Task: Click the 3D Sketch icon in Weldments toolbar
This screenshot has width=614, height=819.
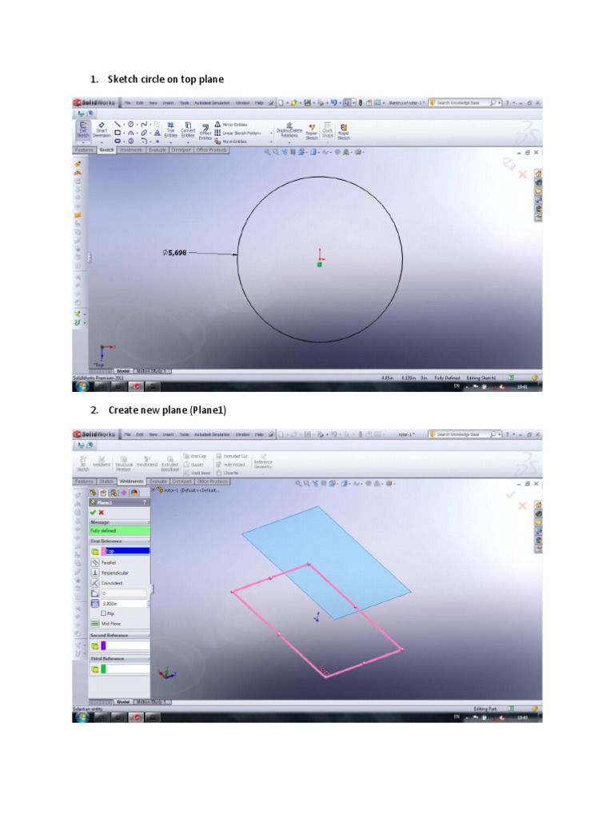Action: [x=83, y=462]
